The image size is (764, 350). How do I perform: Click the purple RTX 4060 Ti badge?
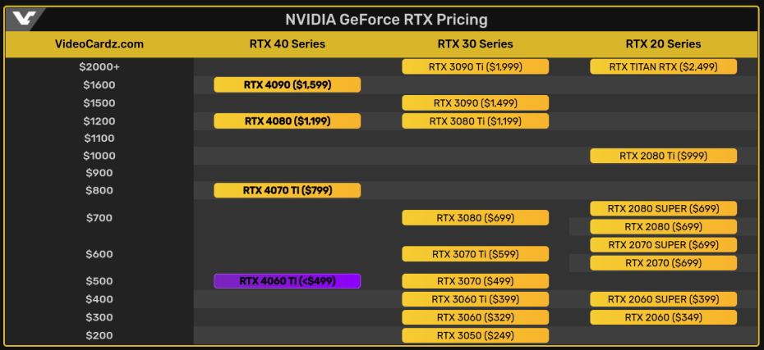[x=288, y=281]
